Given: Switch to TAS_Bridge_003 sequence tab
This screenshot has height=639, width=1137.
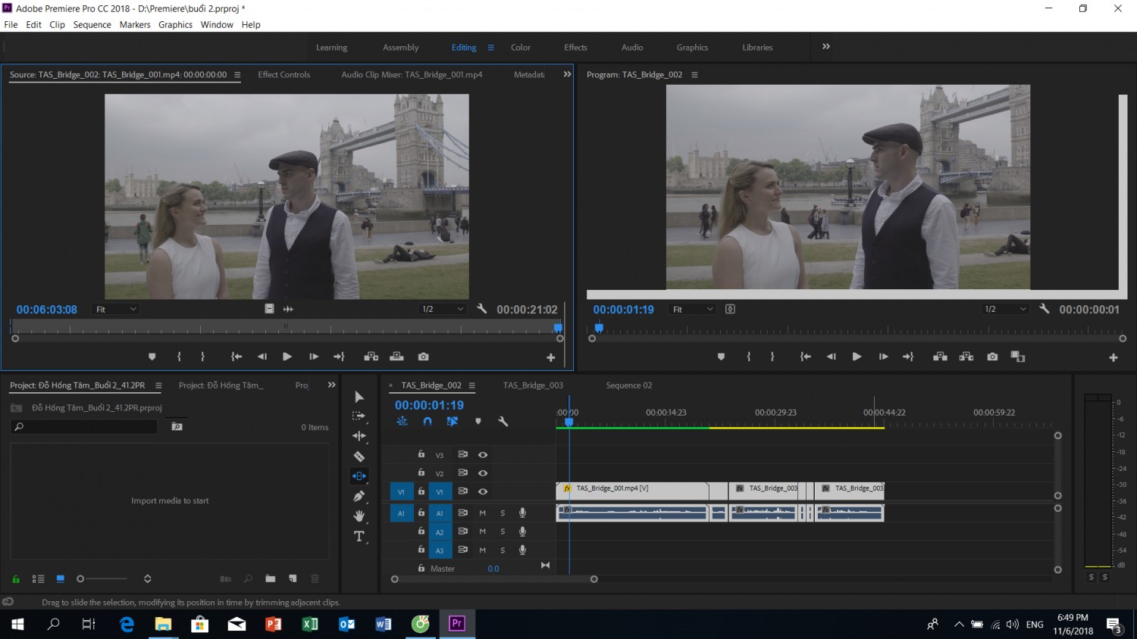Looking at the screenshot, I should (533, 385).
